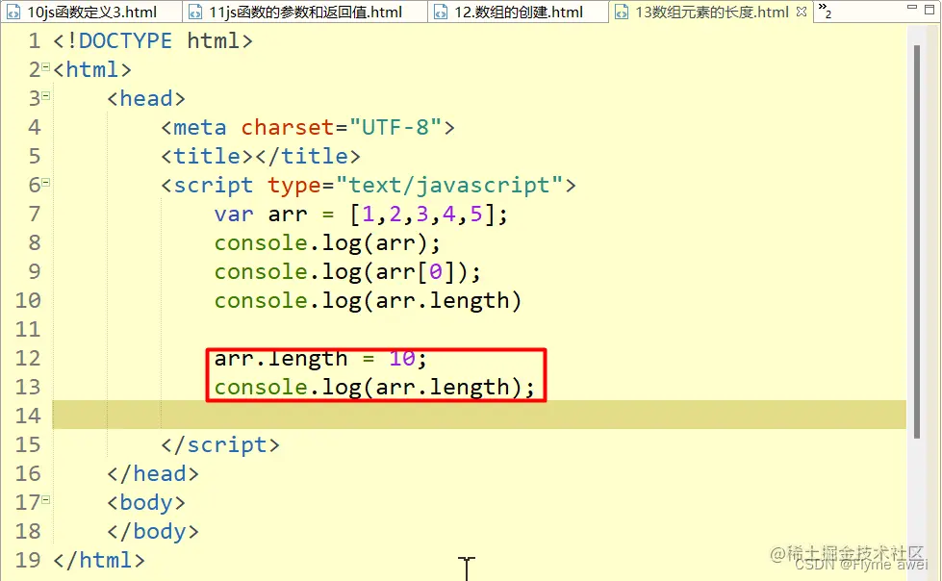The height and width of the screenshot is (581, 942).
Task: Switch to the 11js函数的参数和返回值.html tab
Action: (x=305, y=12)
